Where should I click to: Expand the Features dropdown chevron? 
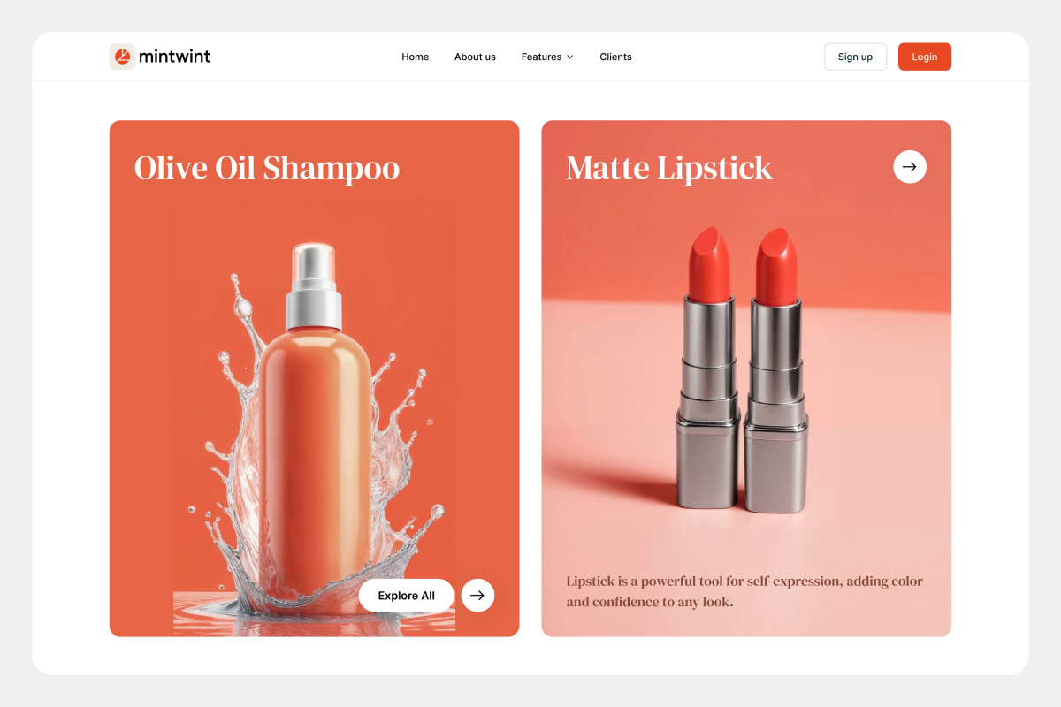pos(570,57)
